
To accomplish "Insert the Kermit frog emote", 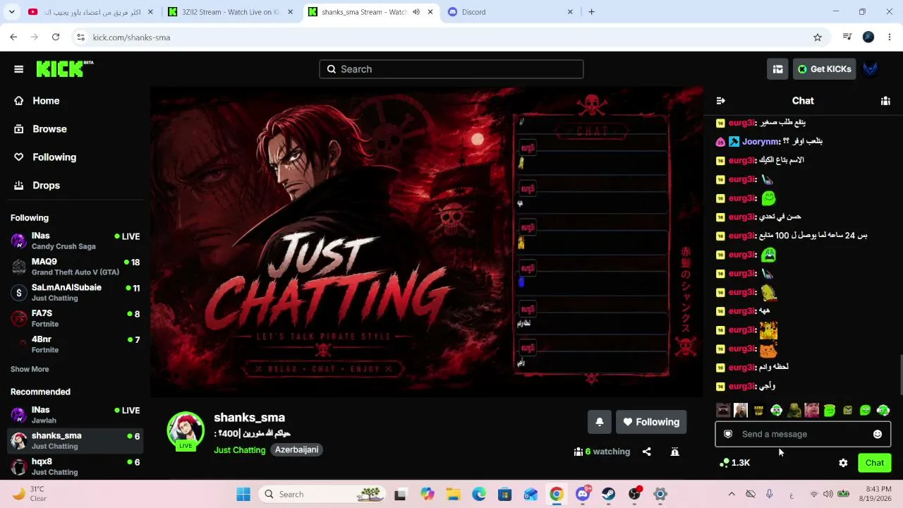I will click(x=794, y=410).
